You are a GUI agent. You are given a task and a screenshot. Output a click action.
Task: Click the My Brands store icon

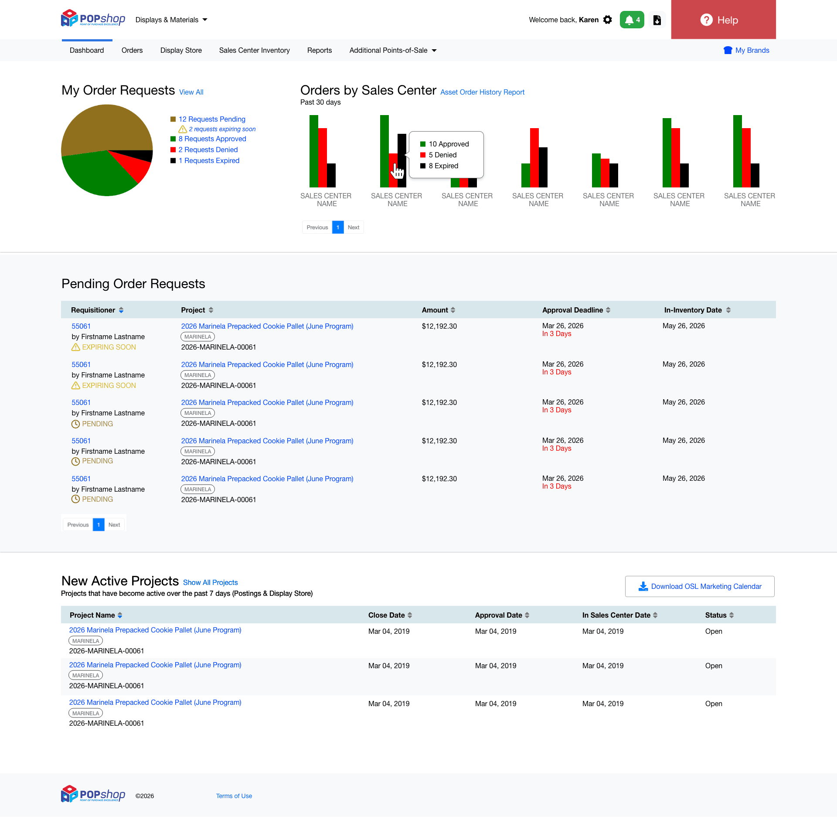[x=728, y=50]
